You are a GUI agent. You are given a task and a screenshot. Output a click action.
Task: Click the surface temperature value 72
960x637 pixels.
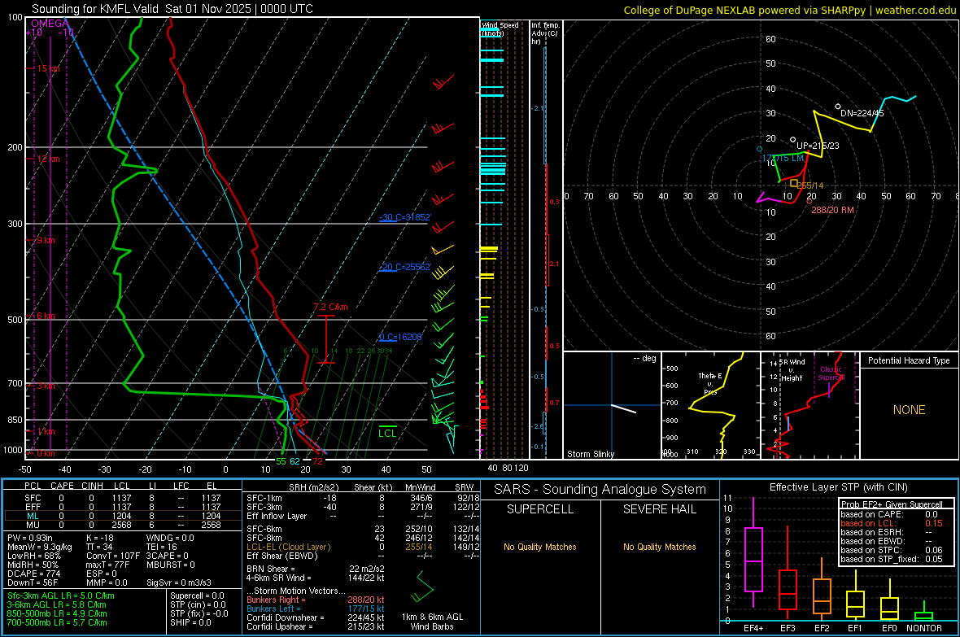tap(318, 461)
